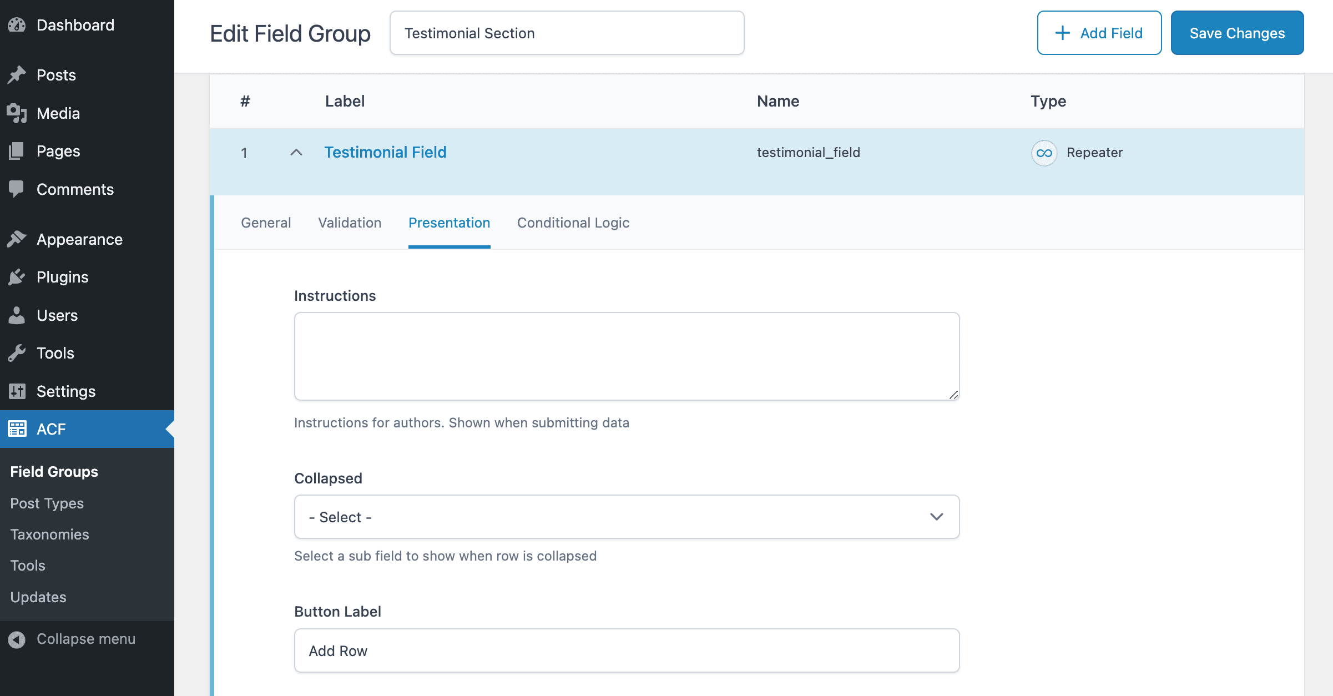Click the Dashboard icon

[x=18, y=24]
